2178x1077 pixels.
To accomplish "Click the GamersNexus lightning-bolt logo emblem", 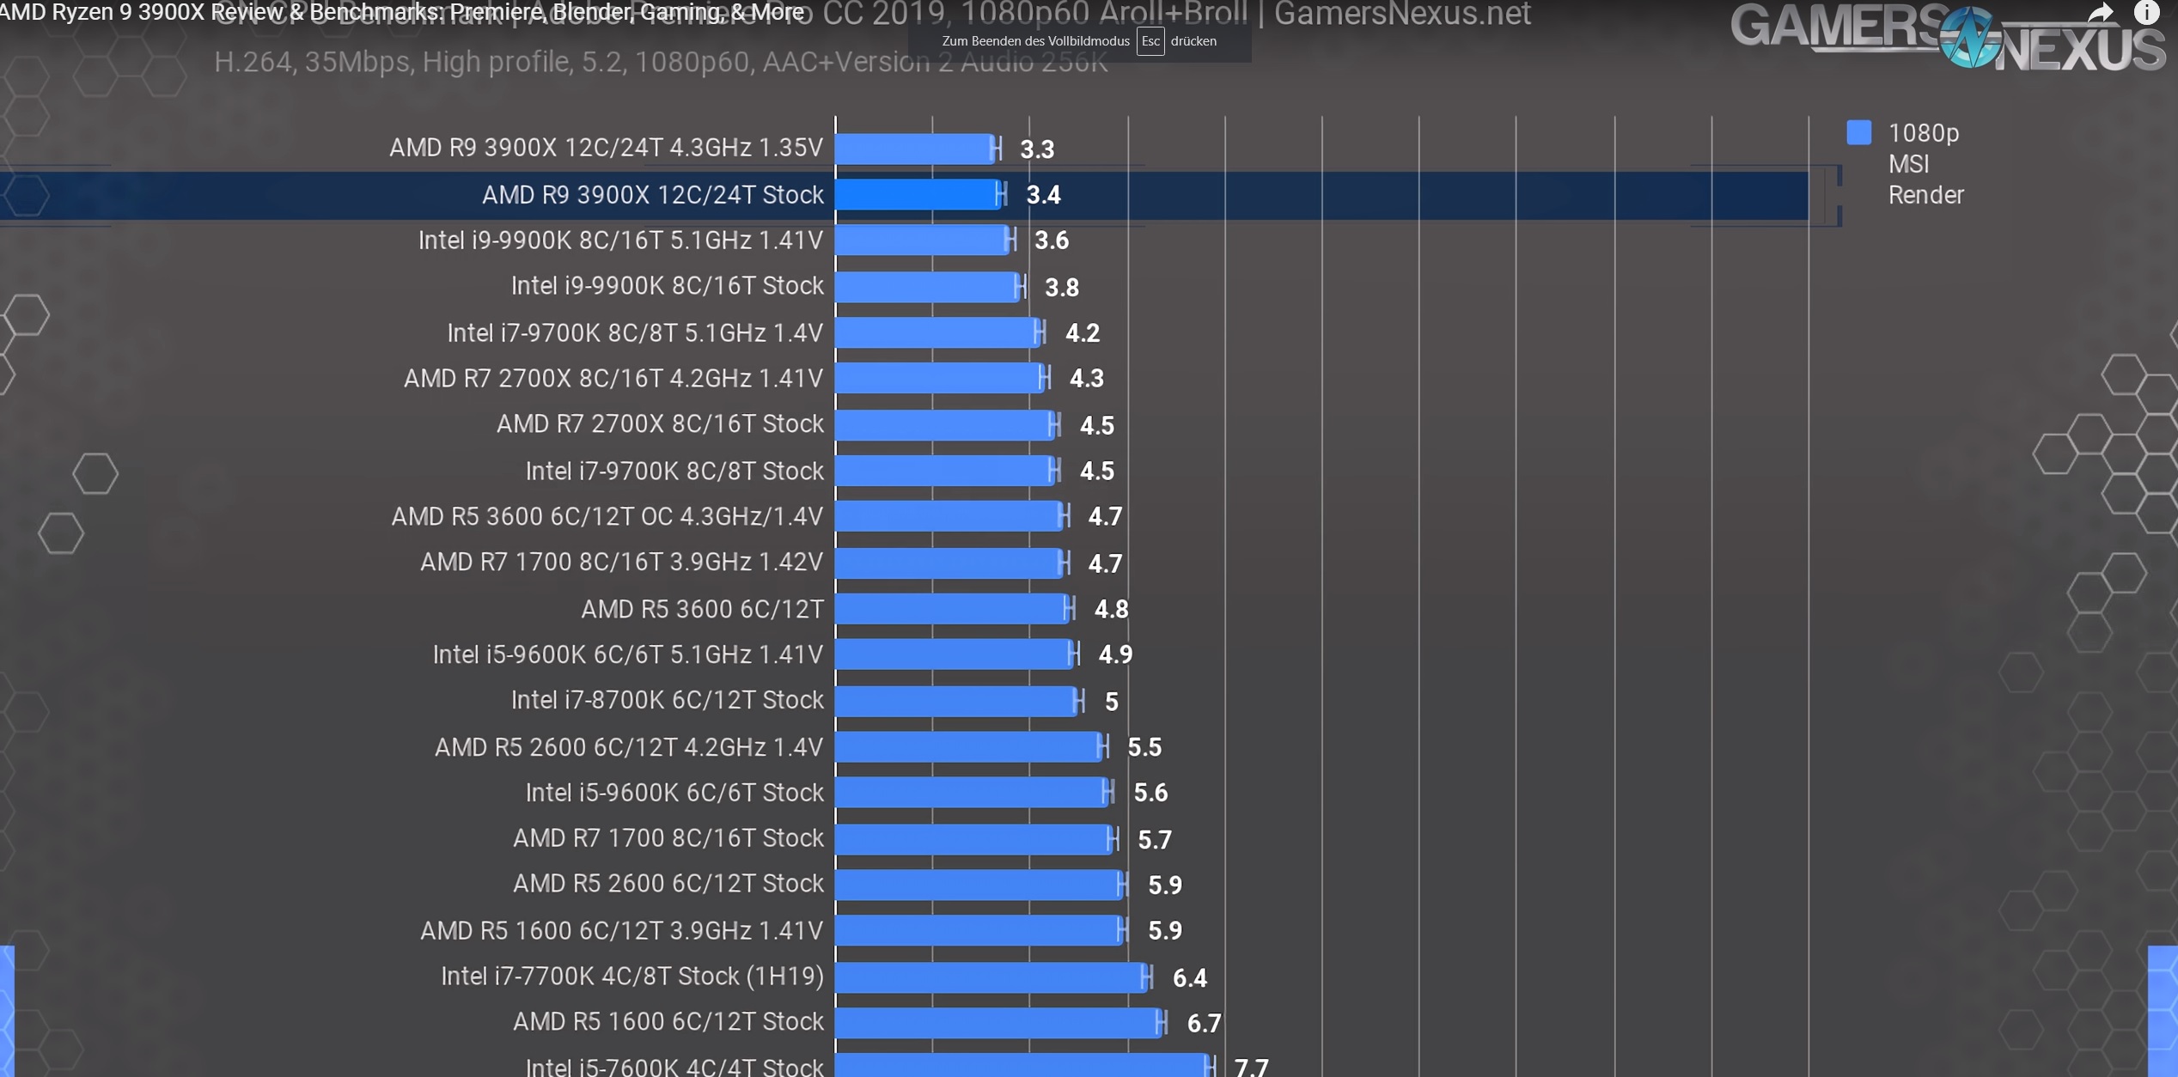I will click(1970, 37).
